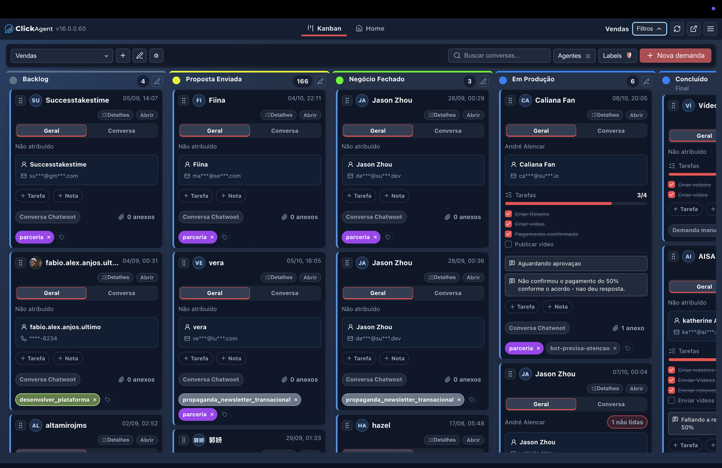
Task: Open the Vendas board dropdown
Action: [62, 56]
